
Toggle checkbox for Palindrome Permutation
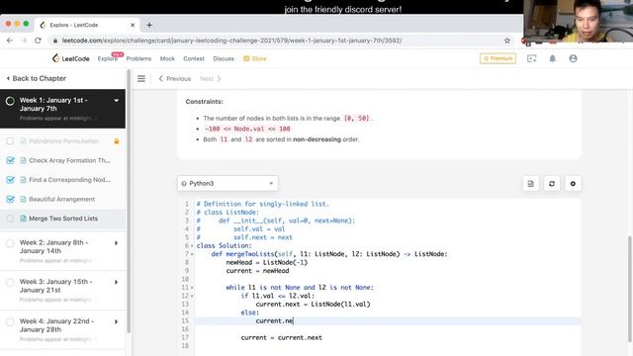(10, 141)
